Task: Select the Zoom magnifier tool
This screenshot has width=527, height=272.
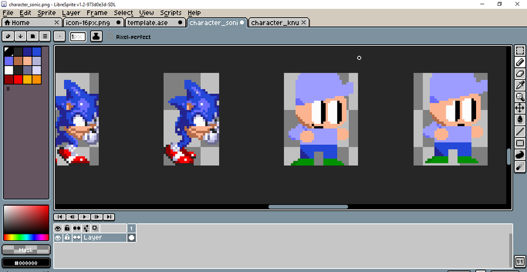Action: click(x=520, y=97)
